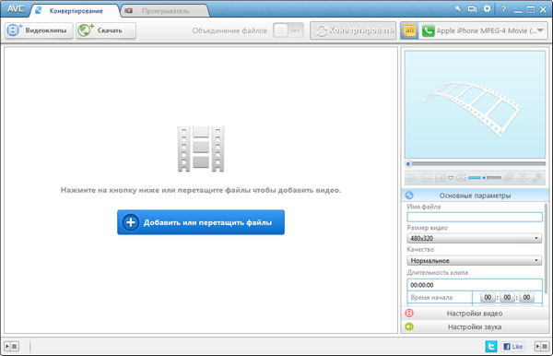This screenshot has width=553, height=356.
Task: Open settings gear icon in title bar
Action: click(487, 9)
